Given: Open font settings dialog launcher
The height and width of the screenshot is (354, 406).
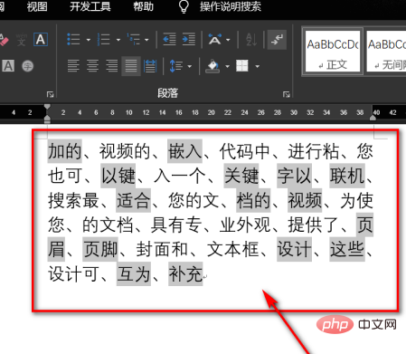Looking at the screenshot, I should point(50,94).
